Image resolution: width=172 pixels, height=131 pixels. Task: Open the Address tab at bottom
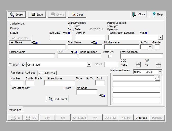[141, 118]
